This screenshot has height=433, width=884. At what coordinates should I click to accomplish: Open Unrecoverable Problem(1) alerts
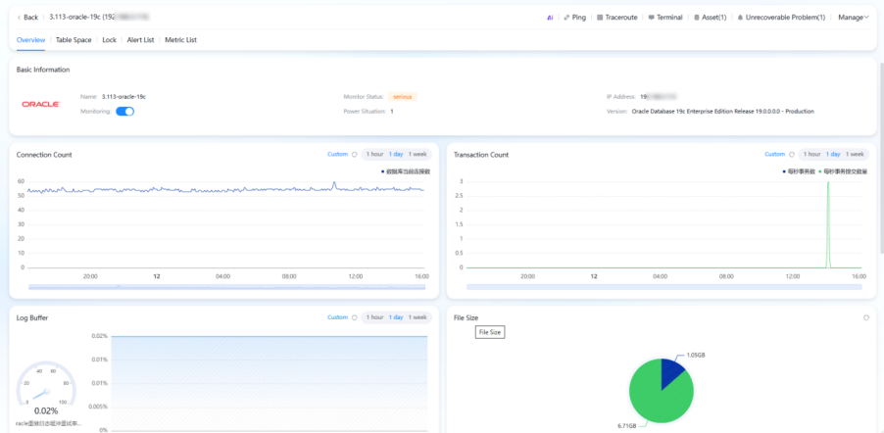pyautogui.click(x=782, y=17)
